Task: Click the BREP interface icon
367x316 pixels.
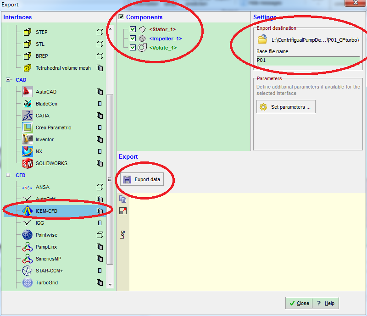Action: 28,56
